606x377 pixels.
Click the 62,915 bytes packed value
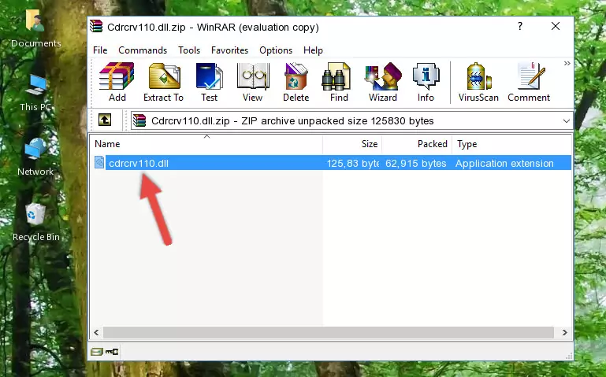click(x=416, y=163)
